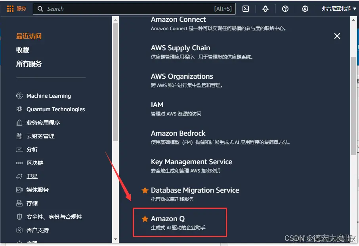Open the 区块链 category
The width and height of the screenshot is (359, 246).
tap(35, 163)
